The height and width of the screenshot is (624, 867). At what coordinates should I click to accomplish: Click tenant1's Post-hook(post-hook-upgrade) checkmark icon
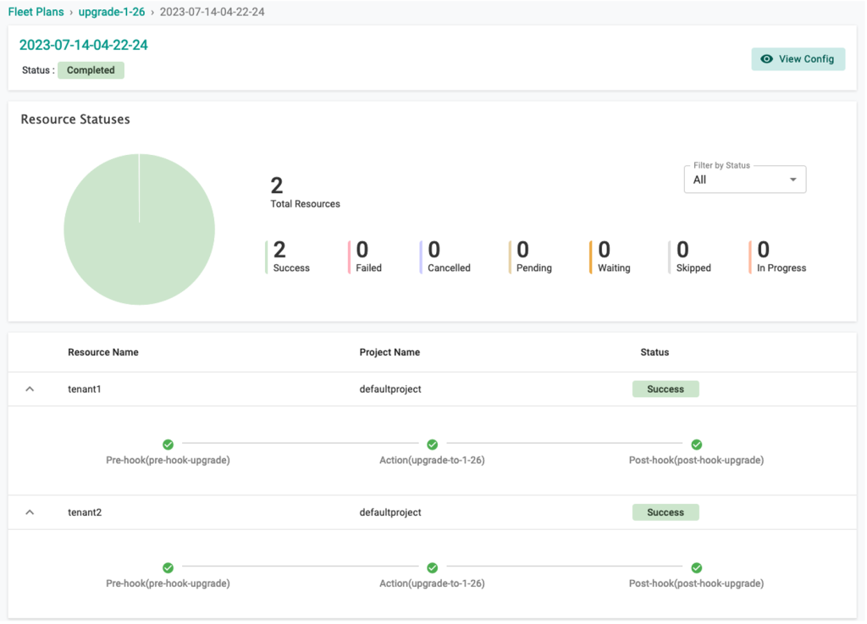[x=696, y=444]
